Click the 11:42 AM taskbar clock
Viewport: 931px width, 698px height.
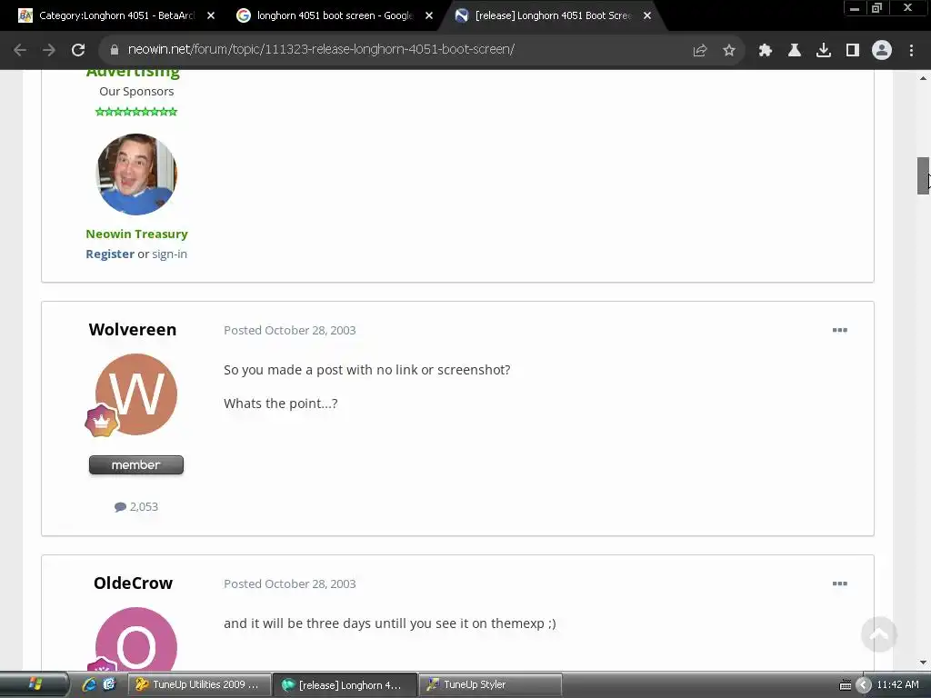(x=897, y=685)
